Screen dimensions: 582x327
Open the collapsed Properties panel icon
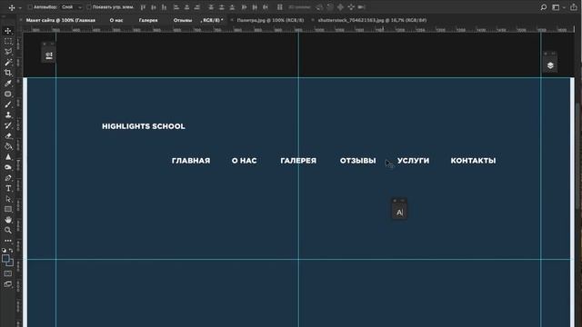coord(48,55)
